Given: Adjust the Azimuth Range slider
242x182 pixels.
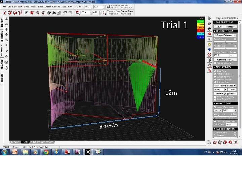Looking at the screenshot, I should point(225,42).
